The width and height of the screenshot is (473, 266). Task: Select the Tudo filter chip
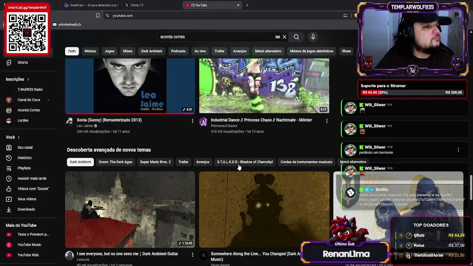coord(72,51)
